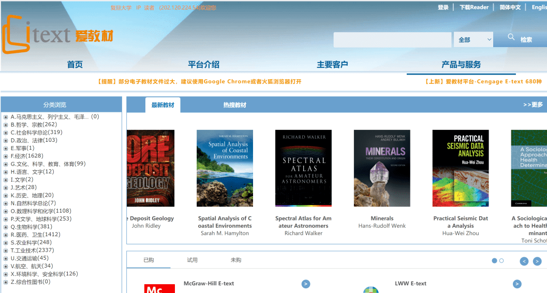Expand the R.医药、卫生 category node
The height and width of the screenshot is (293, 547).
point(6,235)
